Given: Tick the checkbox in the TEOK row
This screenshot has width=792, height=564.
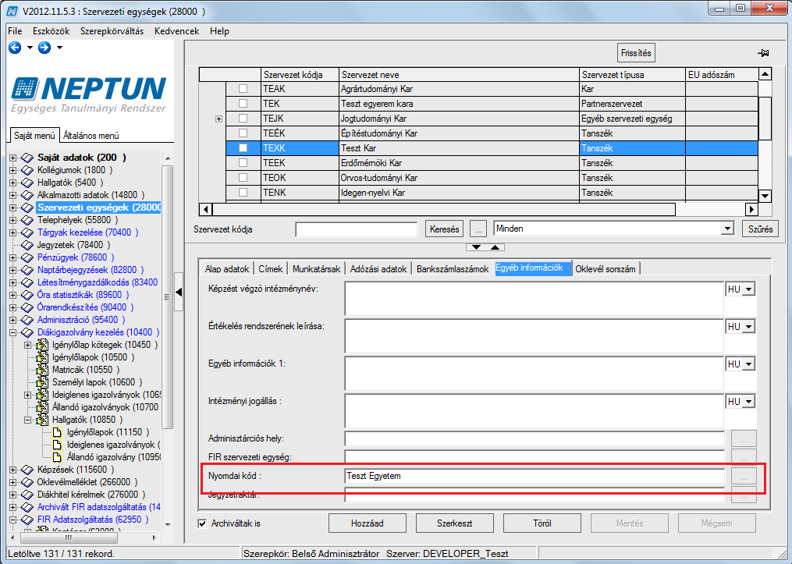Looking at the screenshot, I should tap(243, 178).
